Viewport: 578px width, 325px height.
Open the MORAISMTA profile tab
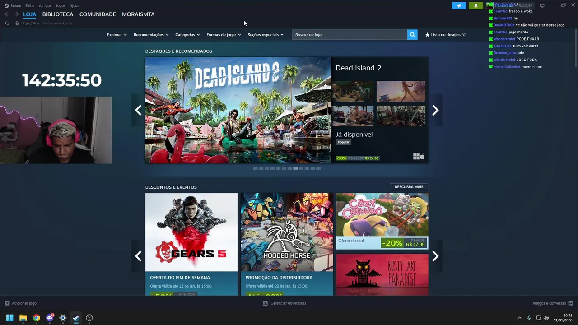pyautogui.click(x=138, y=14)
